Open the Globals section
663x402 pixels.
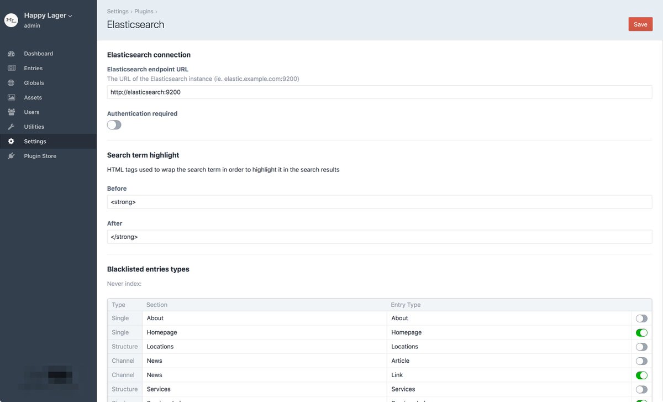pos(33,82)
